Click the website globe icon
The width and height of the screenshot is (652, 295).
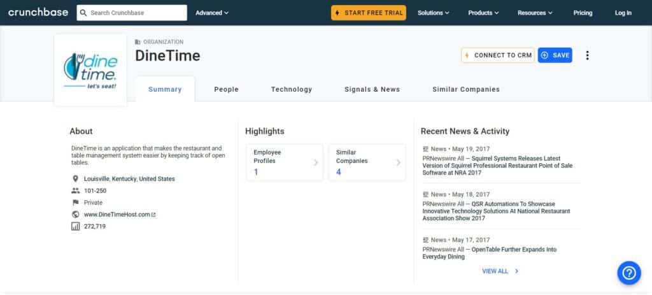pos(75,215)
